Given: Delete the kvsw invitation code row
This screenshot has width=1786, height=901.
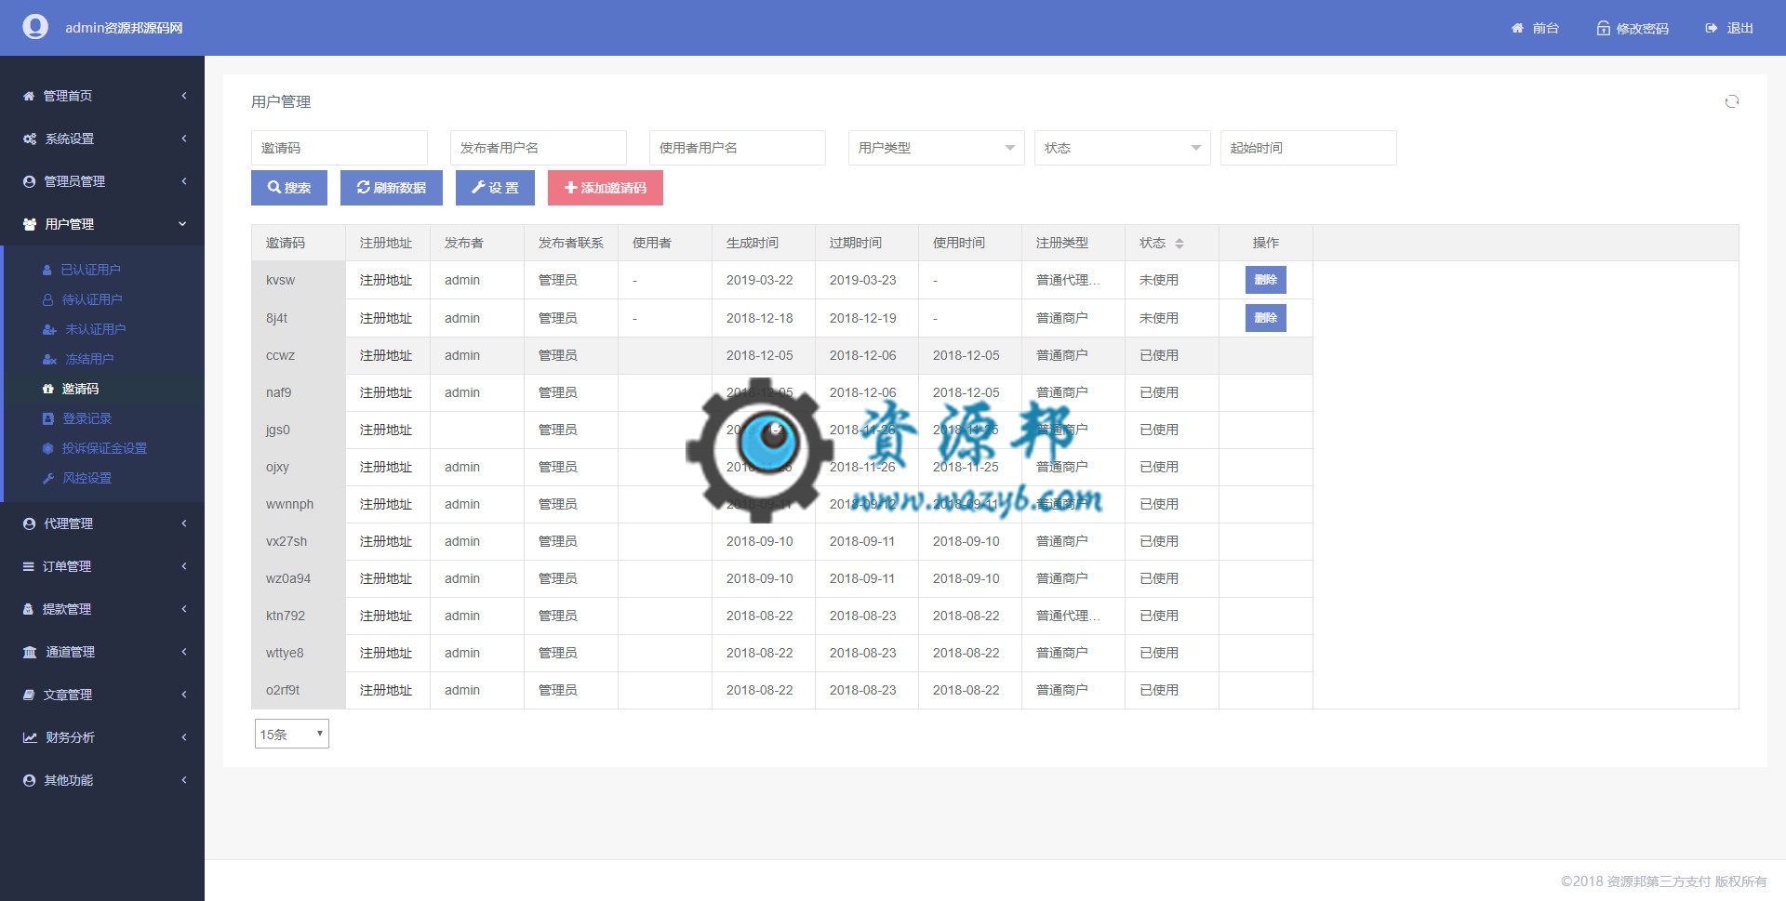Looking at the screenshot, I should (x=1265, y=280).
